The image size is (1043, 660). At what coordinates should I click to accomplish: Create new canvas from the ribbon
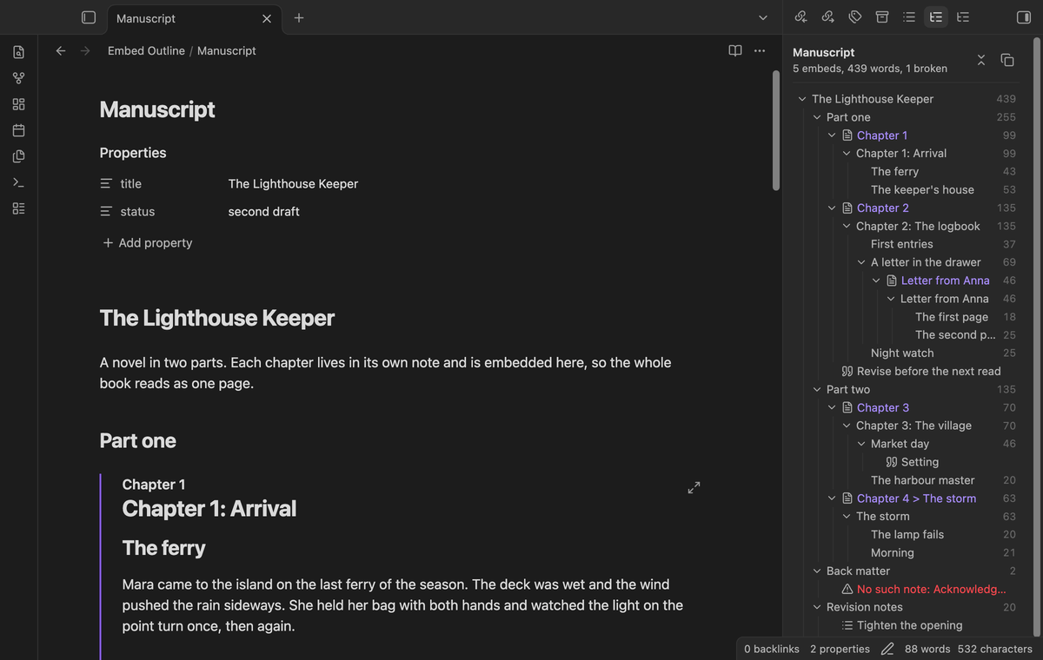click(x=18, y=105)
